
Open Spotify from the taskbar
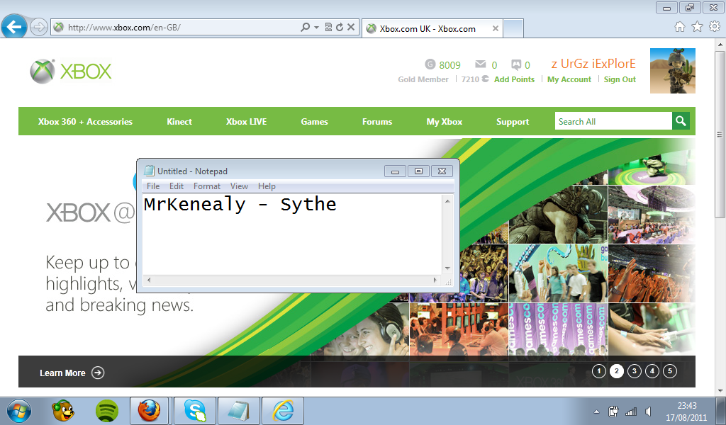click(107, 411)
